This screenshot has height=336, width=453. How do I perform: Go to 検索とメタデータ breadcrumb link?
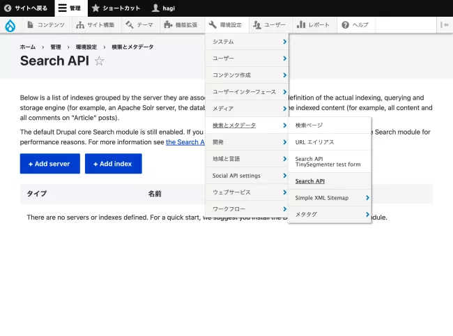pos(132,47)
